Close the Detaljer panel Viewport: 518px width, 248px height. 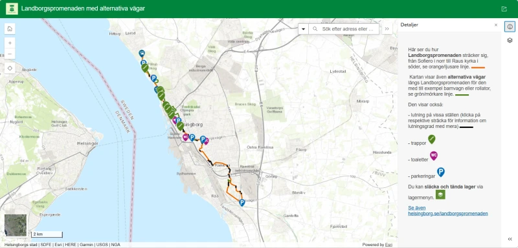coord(495,25)
